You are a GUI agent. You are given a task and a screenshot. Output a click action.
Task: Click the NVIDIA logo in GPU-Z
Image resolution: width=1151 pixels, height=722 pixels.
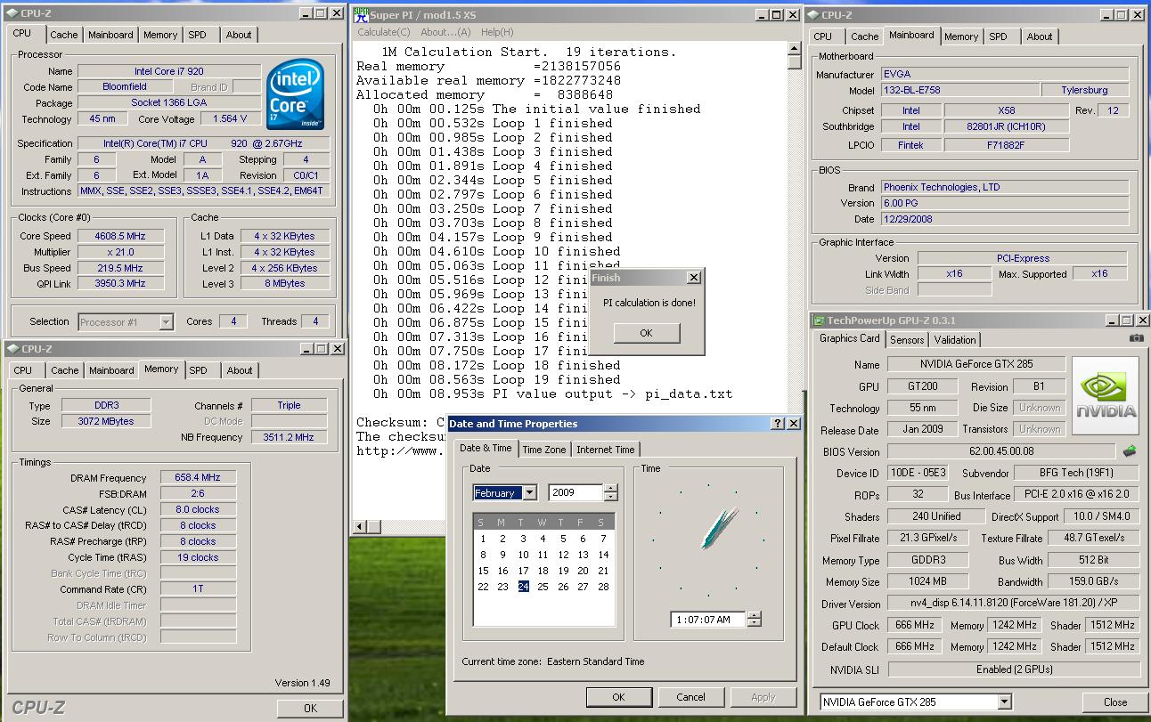[x=1105, y=395]
